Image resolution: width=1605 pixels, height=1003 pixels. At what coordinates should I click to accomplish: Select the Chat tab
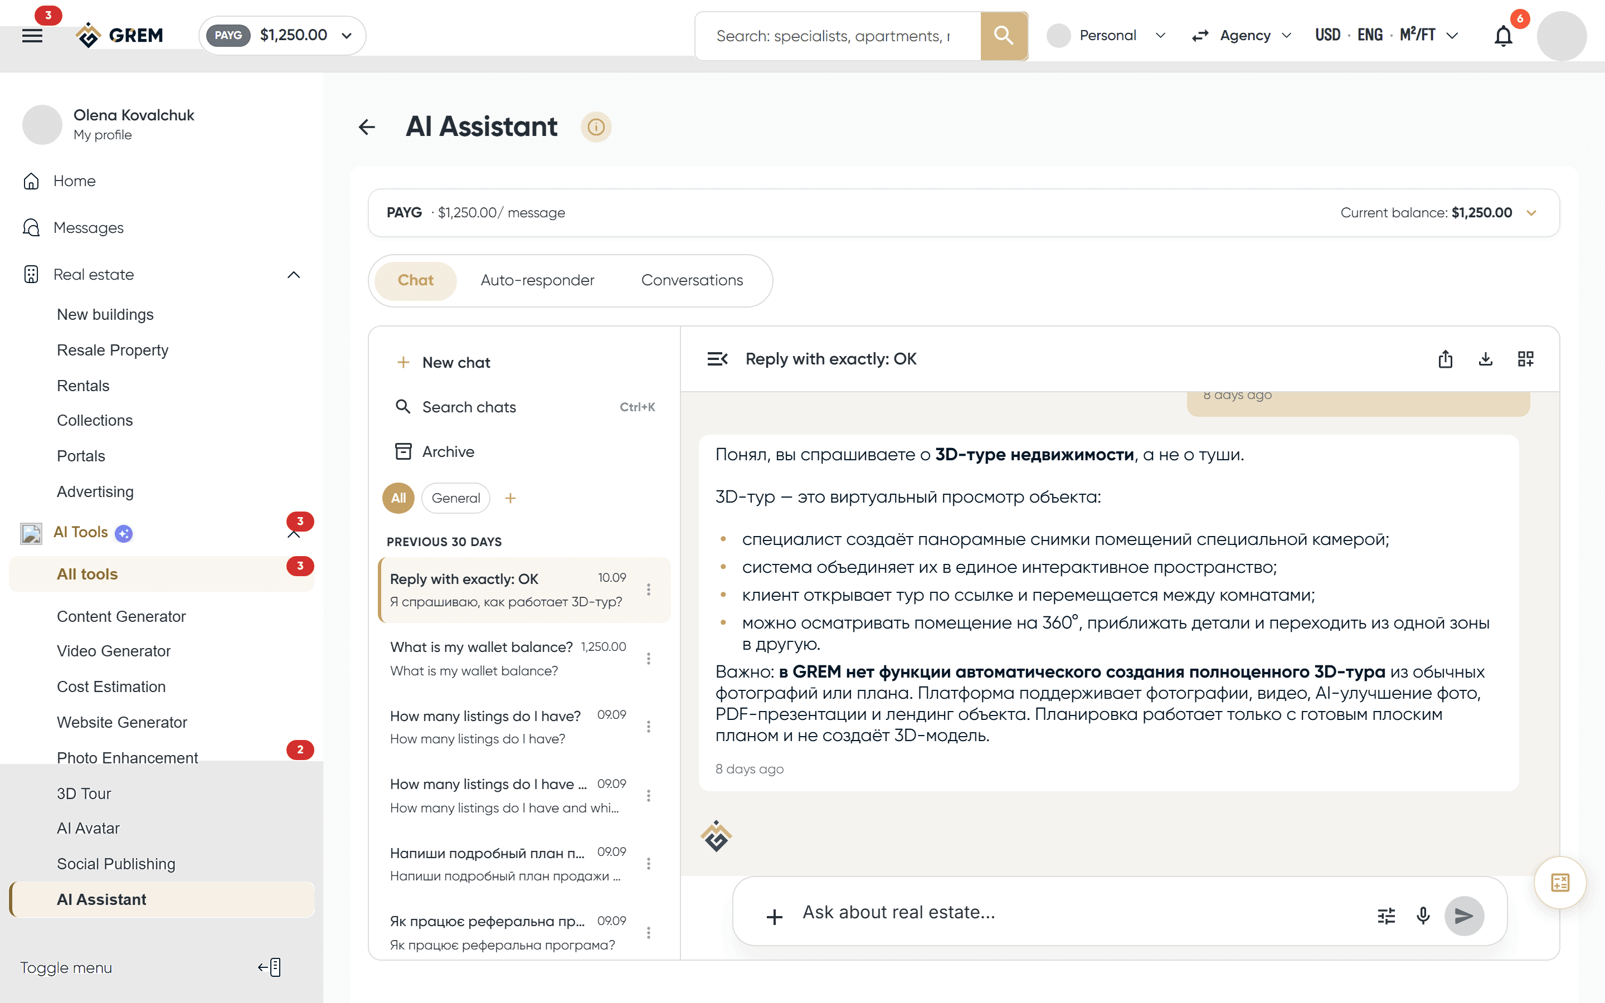415,281
